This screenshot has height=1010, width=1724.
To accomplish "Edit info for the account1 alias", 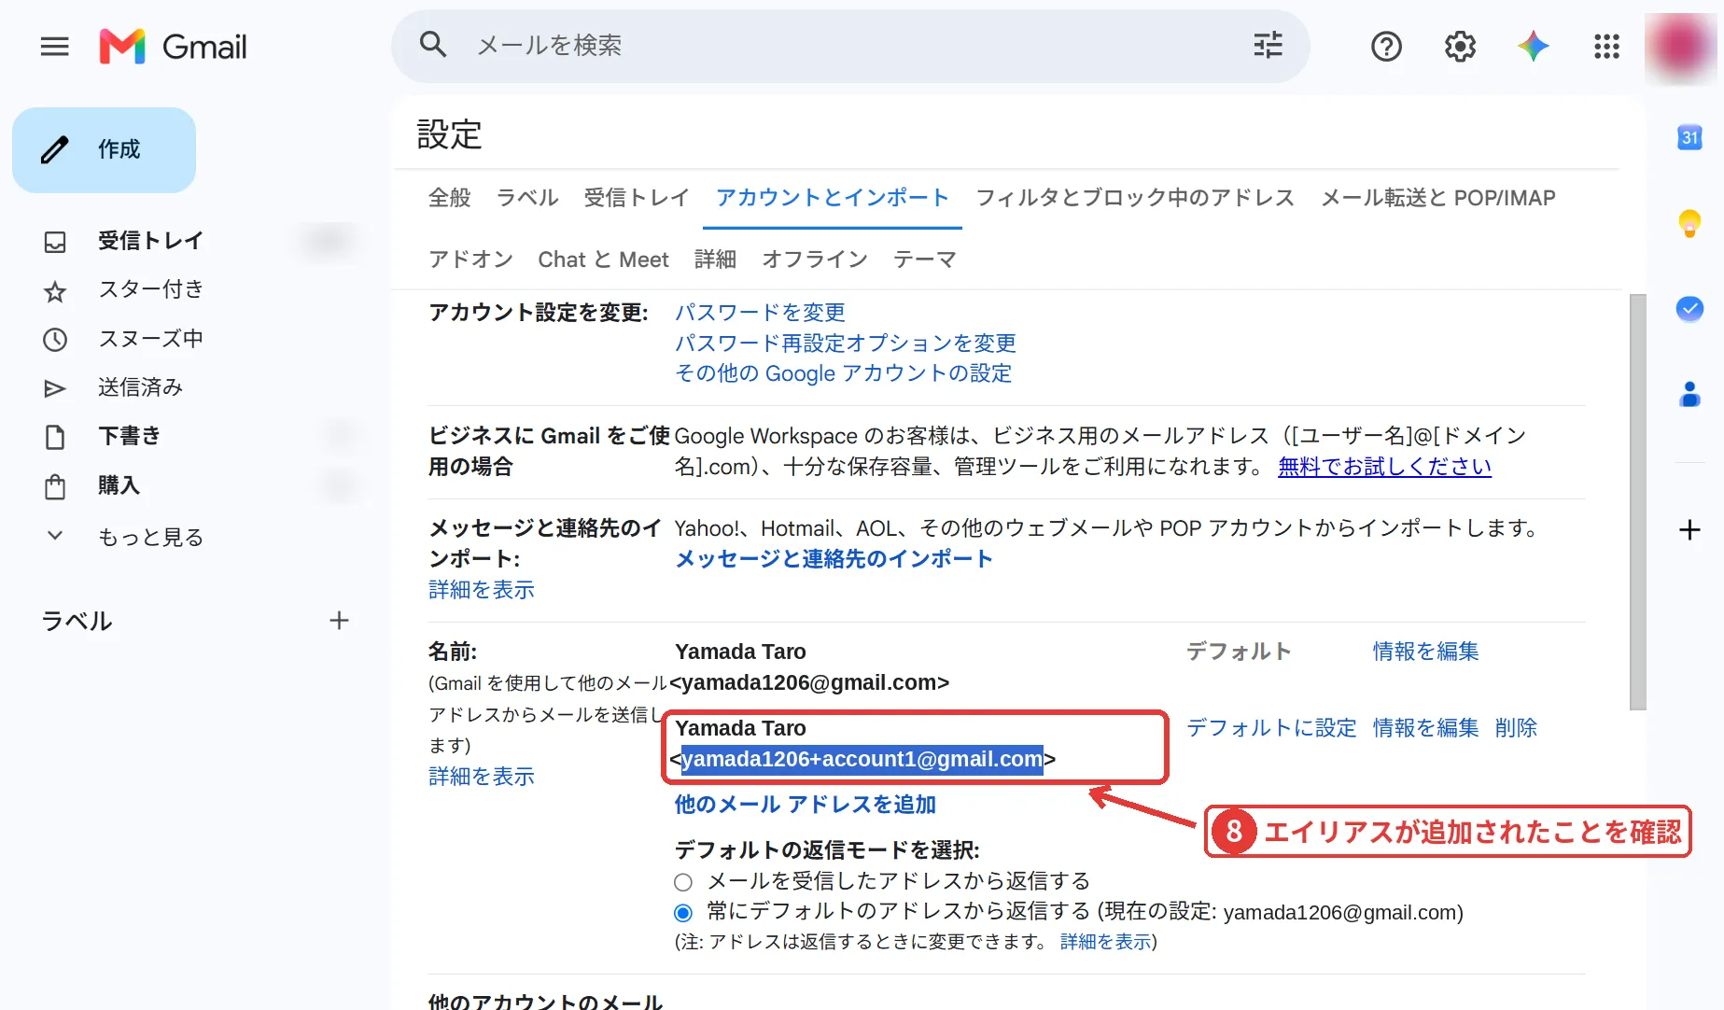I will coord(1426,728).
